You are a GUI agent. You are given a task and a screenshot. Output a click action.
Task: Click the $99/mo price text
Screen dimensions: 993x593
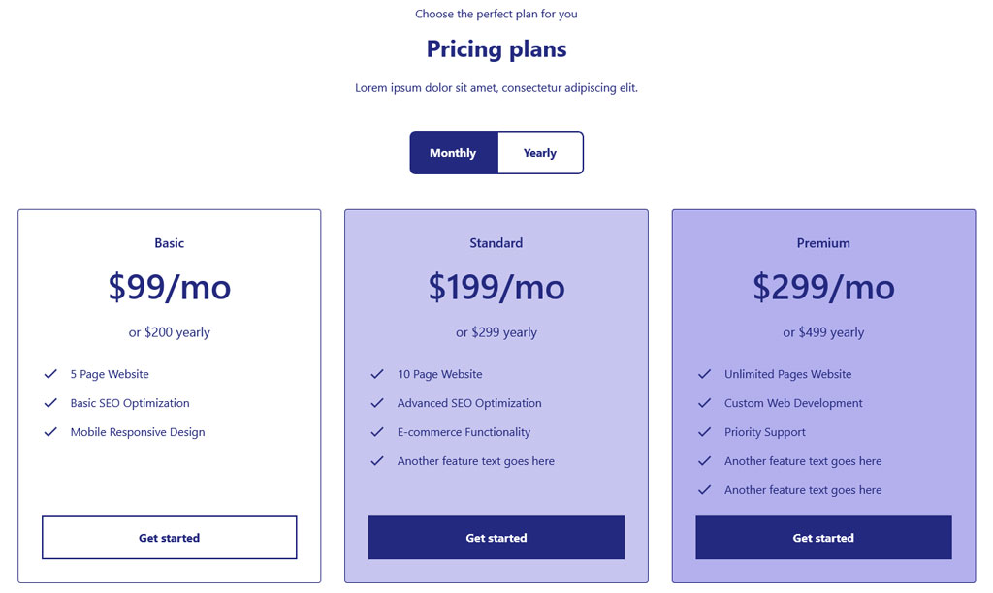(x=169, y=287)
